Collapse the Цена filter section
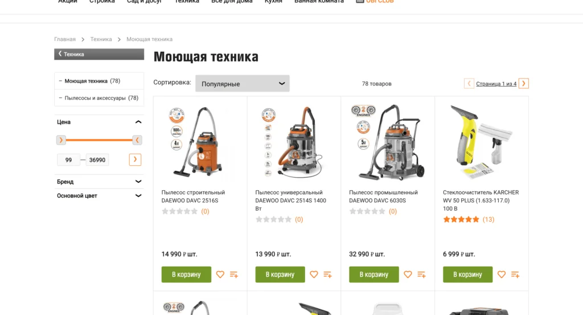 [x=138, y=122]
